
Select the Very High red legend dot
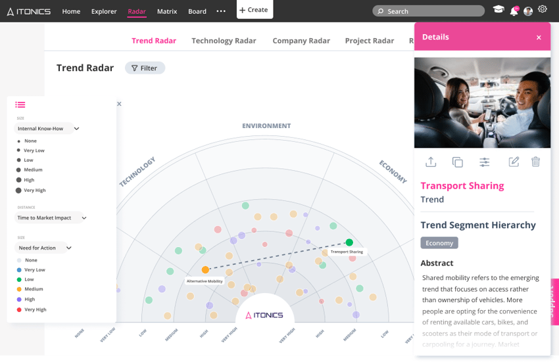click(19, 309)
